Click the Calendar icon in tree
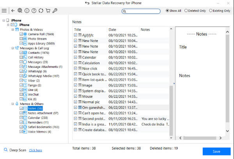Viewport: 234px width, 159px height. click(x=25, y=118)
